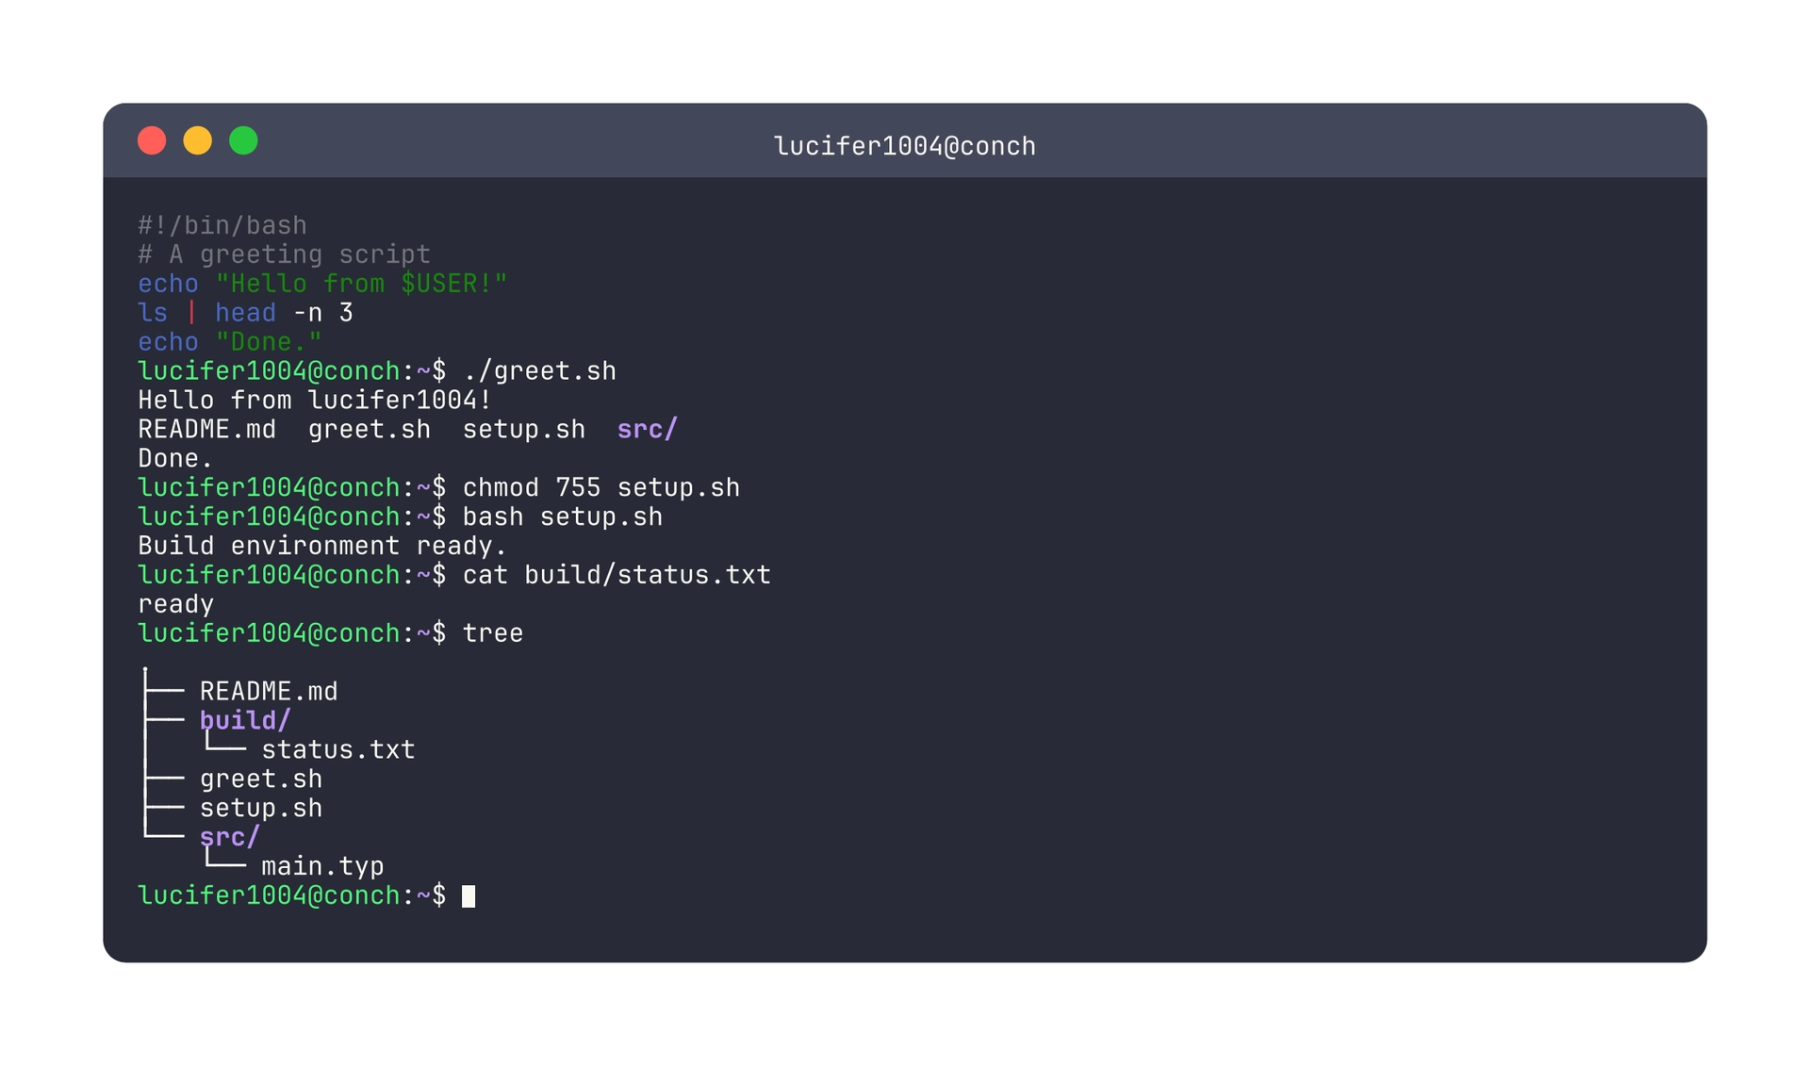Click the #!/bin/bash shebang line
This screenshot has height=1066, width=1810.
(x=222, y=226)
